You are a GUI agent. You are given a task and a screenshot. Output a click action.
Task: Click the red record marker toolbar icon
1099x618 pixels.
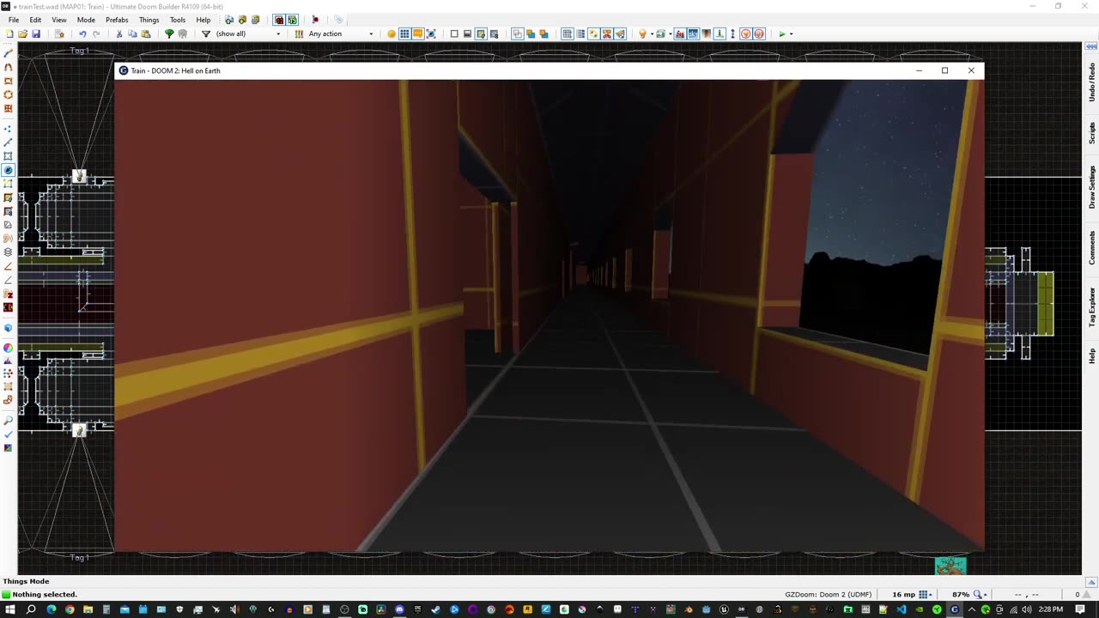315,19
